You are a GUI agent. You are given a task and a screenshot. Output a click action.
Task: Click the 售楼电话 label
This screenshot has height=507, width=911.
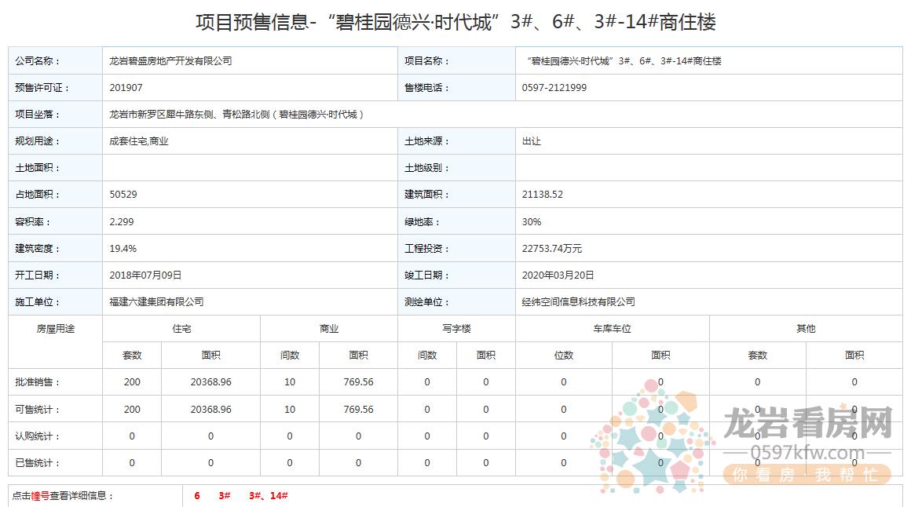pos(427,88)
